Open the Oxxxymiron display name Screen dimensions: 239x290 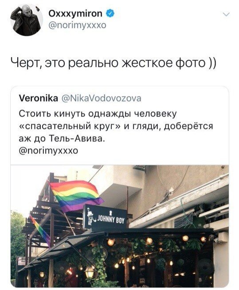75,13
